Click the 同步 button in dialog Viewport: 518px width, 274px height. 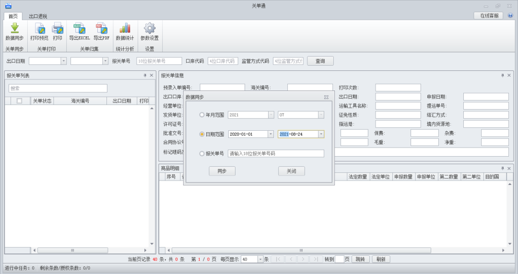tap(222, 171)
